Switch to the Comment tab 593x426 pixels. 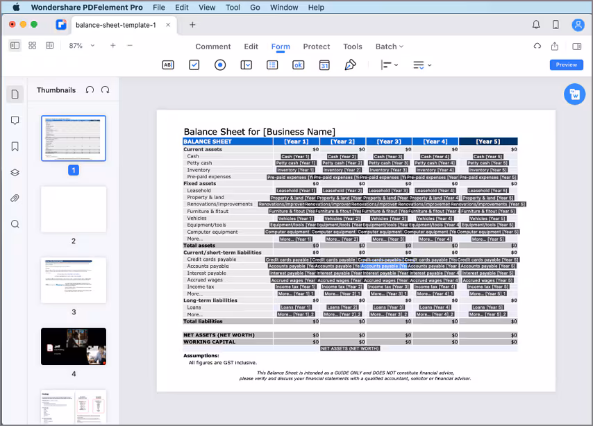click(212, 46)
